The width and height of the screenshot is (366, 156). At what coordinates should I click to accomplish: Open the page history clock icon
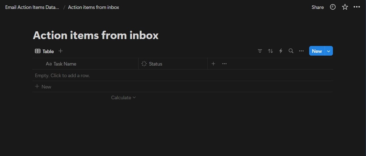pyautogui.click(x=333, y=7)
